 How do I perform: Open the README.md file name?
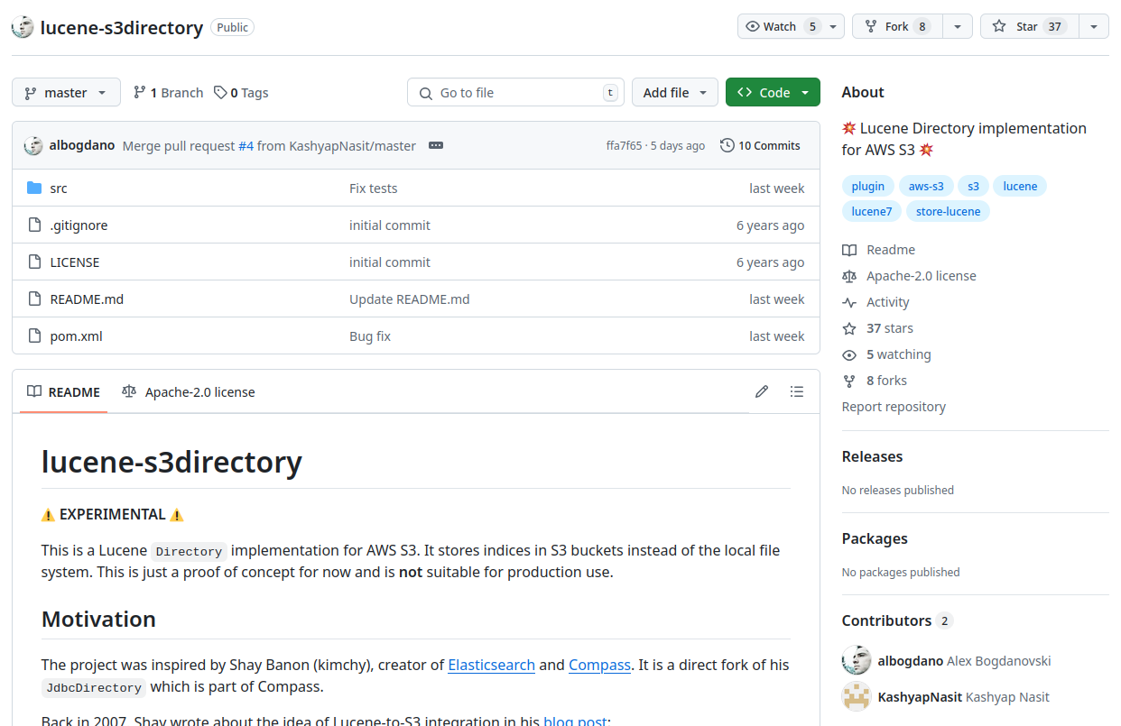point(87,299)
